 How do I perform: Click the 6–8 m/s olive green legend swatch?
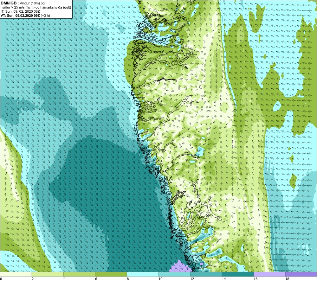pyautogui.click(x=111, y=274)
